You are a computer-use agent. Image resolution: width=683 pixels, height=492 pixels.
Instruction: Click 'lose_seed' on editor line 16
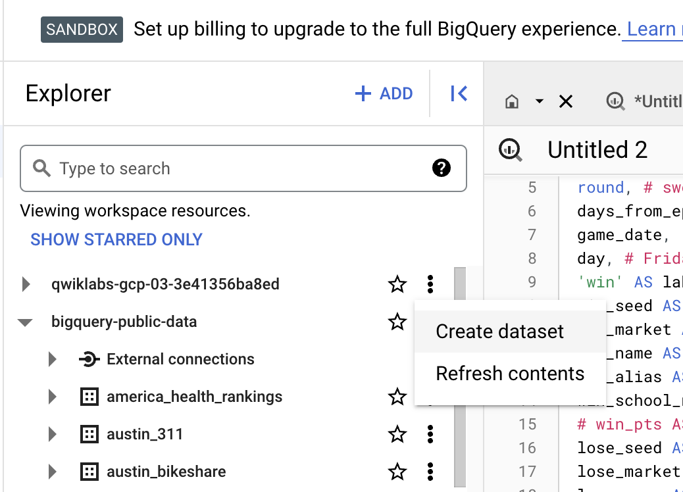tap(619, 448)
